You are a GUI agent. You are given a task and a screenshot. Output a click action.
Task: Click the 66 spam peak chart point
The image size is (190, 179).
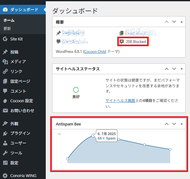[93, 136]
